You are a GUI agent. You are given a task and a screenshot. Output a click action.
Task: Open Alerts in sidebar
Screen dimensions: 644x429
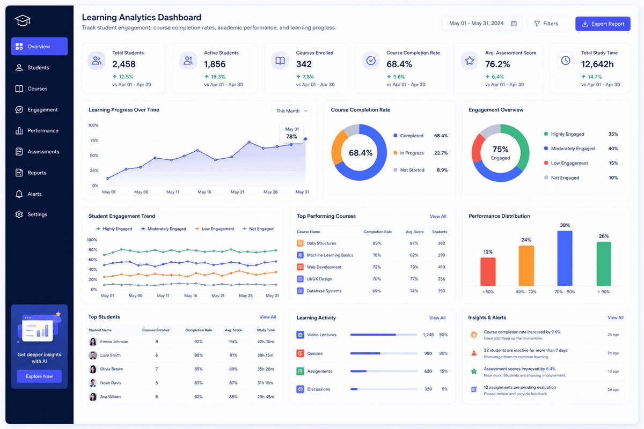point(39,194)
